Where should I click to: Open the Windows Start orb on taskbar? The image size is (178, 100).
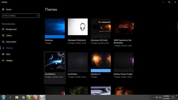click(3, 97)
